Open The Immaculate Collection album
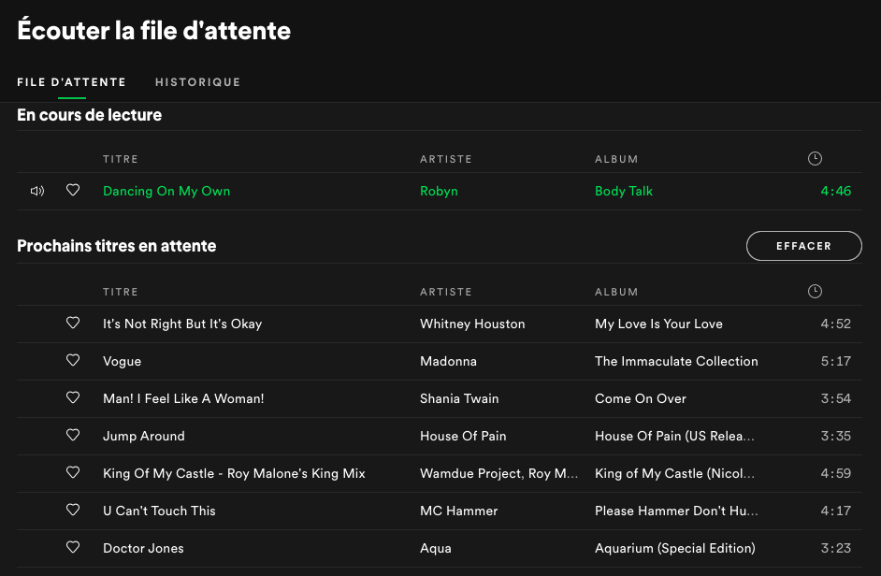Image resolution: width=881 pixels, height=576 pixels. [x=676, y=361]
